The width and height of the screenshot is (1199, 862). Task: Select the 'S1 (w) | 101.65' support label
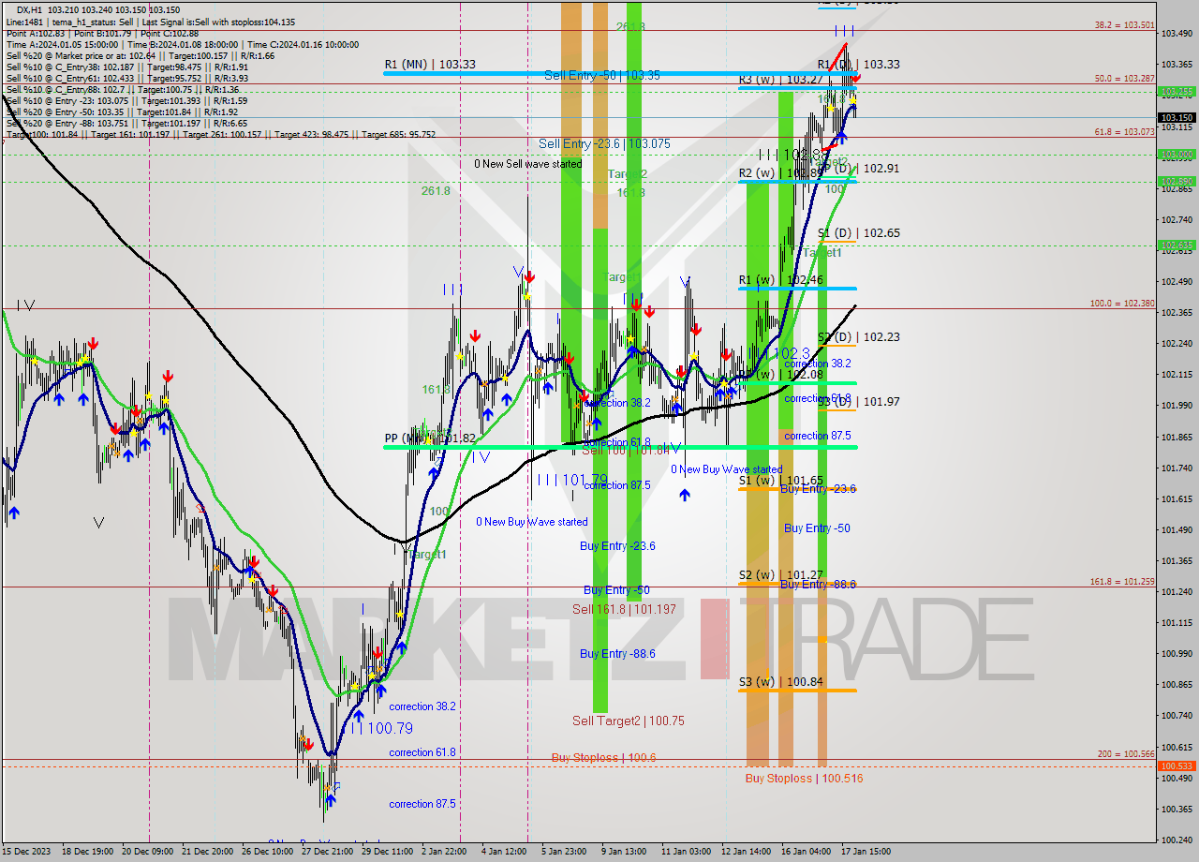point(780,480)
